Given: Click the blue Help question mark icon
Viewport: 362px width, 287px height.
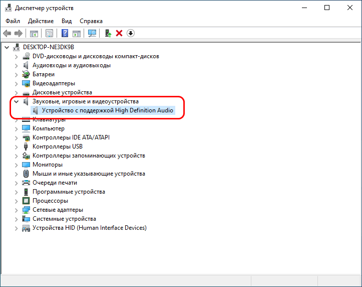Looking at the screenshot, I should point(65,33).
